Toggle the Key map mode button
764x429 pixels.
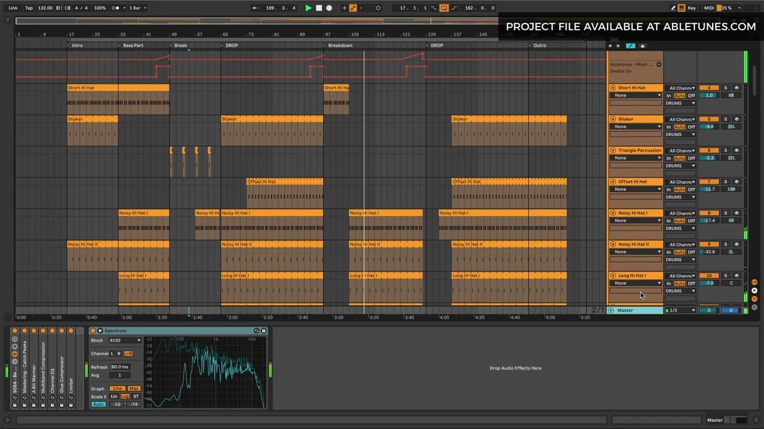point(692,8)
